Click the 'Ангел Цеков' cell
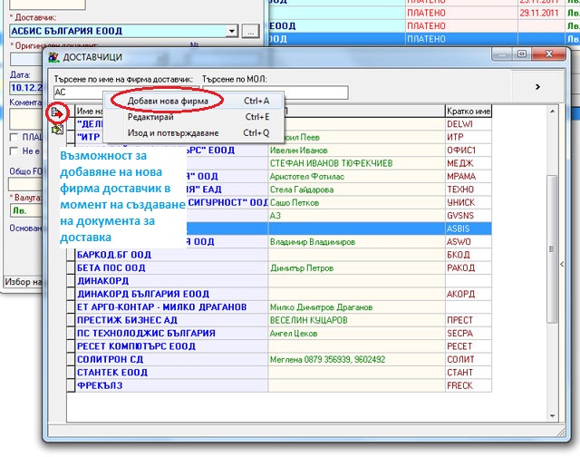This screenshot has width=580, height=457. point(356,333)
